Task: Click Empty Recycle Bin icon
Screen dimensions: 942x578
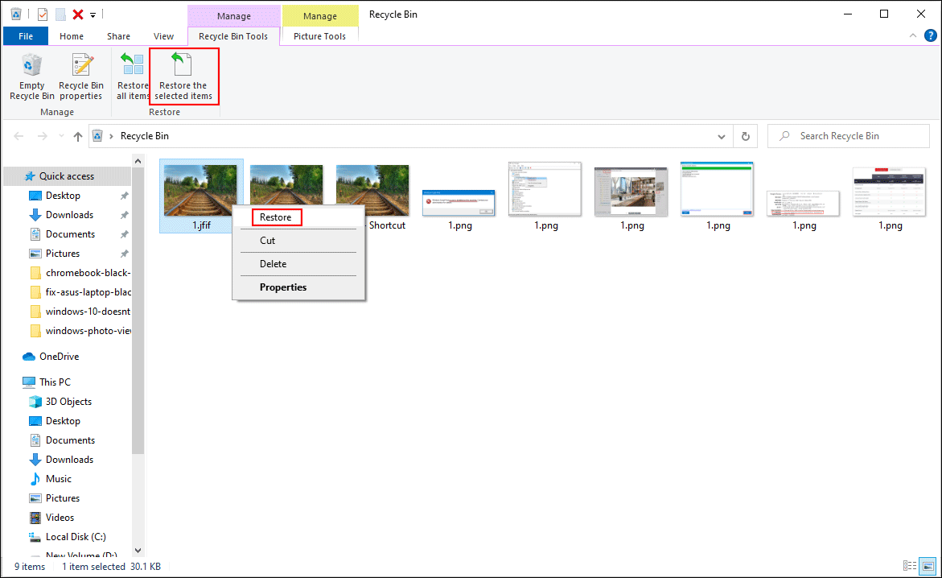Action: click(x=31, y=64)
